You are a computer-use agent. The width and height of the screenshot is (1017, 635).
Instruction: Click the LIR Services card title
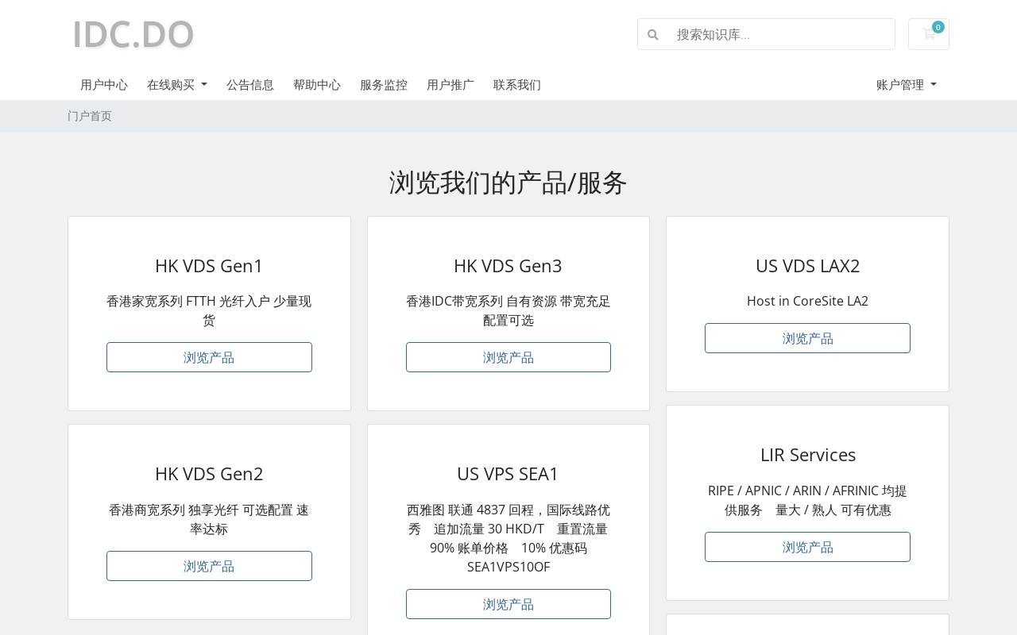(x=807, y=455)
